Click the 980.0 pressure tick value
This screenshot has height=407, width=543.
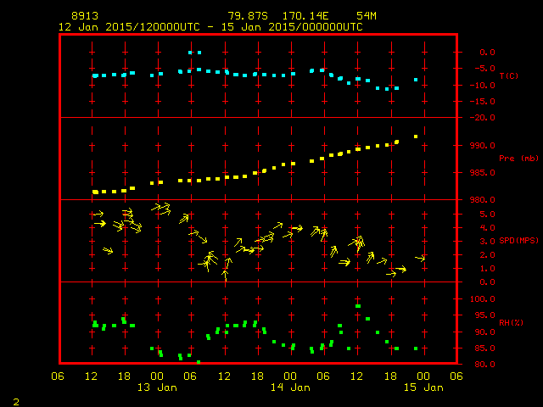pyautogui.click(x=483, y=200)
